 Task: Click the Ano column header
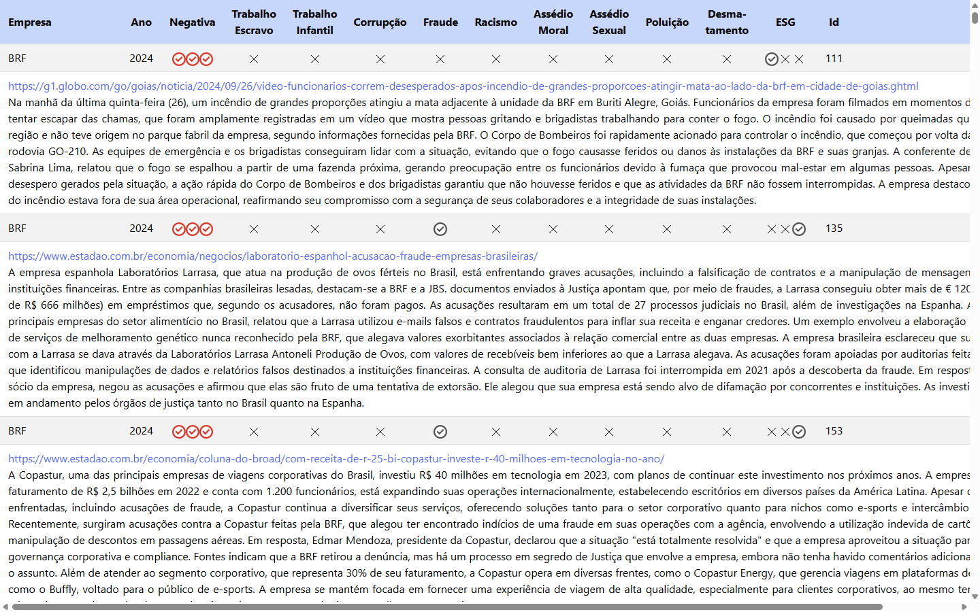(142, 22)
